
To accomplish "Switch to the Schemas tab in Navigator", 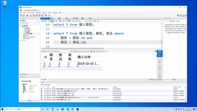I will click(x=31, y=74).
